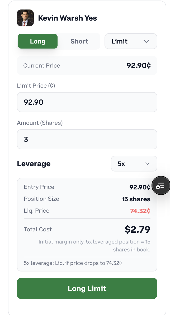Click the Leverage heading label

coord(34,164)
